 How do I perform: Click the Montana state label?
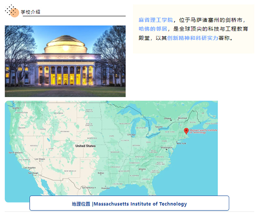pyautogui.click(x=59, y=113)
